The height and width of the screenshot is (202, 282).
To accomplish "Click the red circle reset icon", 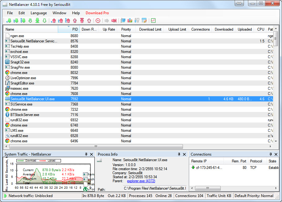I will (98, 21).
